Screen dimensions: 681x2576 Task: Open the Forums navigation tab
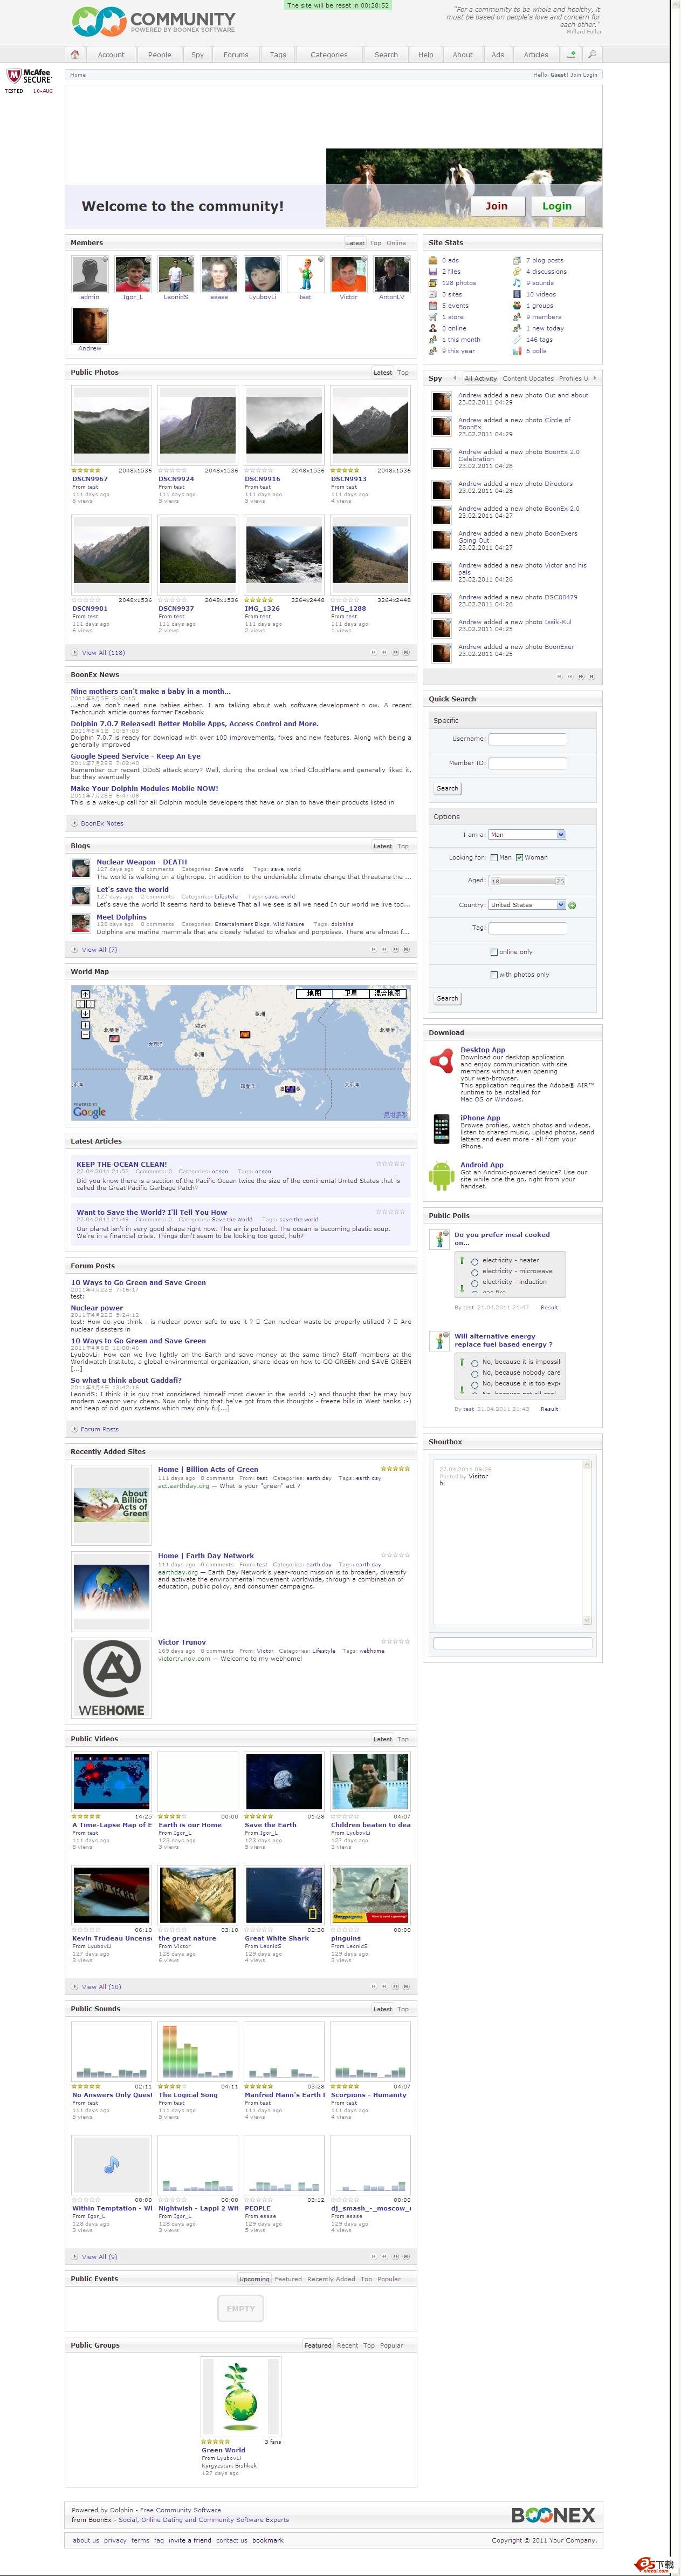(x=236, y=55)
